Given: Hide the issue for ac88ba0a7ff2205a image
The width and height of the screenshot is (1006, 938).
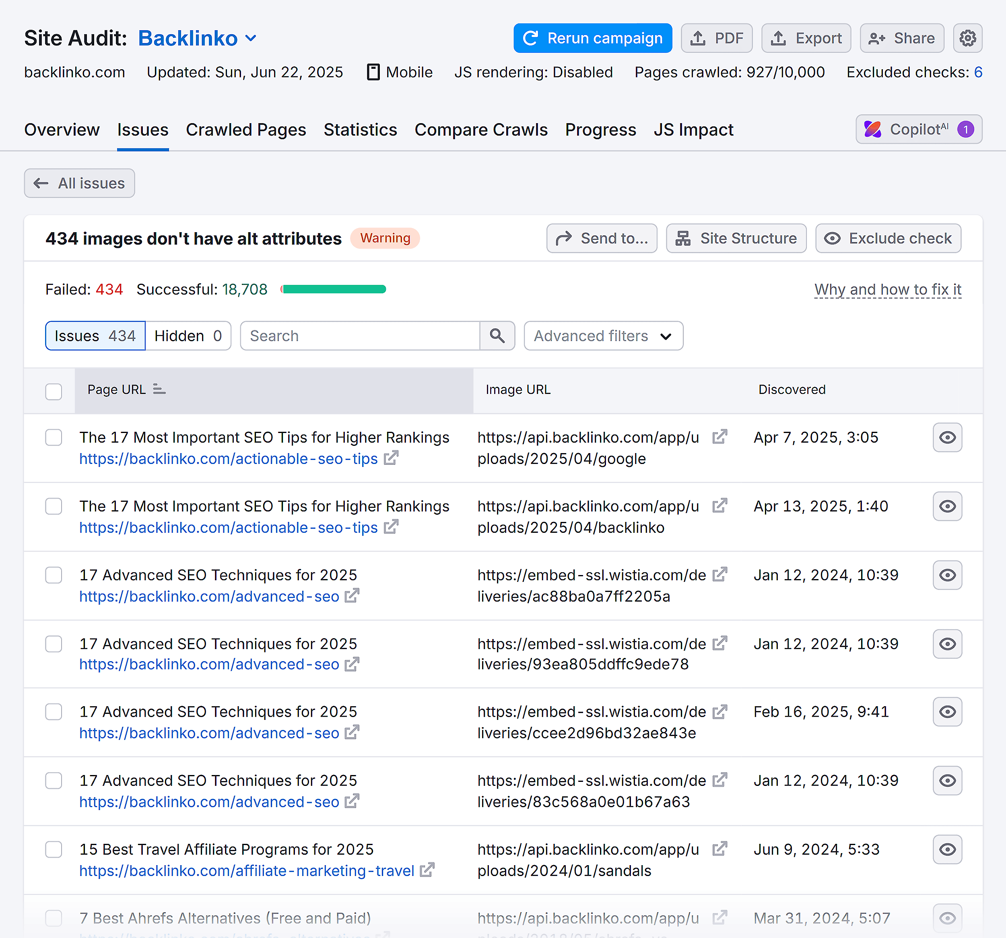Looking at the screenshot, I should click(947, 575).
